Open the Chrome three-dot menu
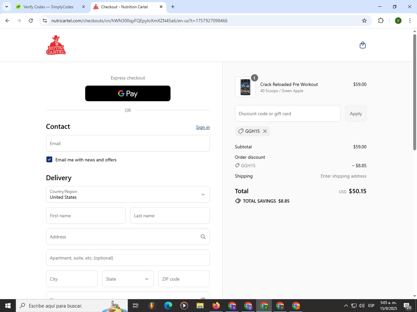 (x=410, y=21)
